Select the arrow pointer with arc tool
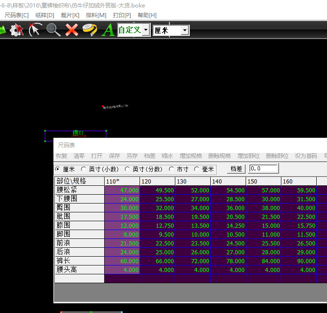This screenshot has height=313, width=327. coord(35,30)
